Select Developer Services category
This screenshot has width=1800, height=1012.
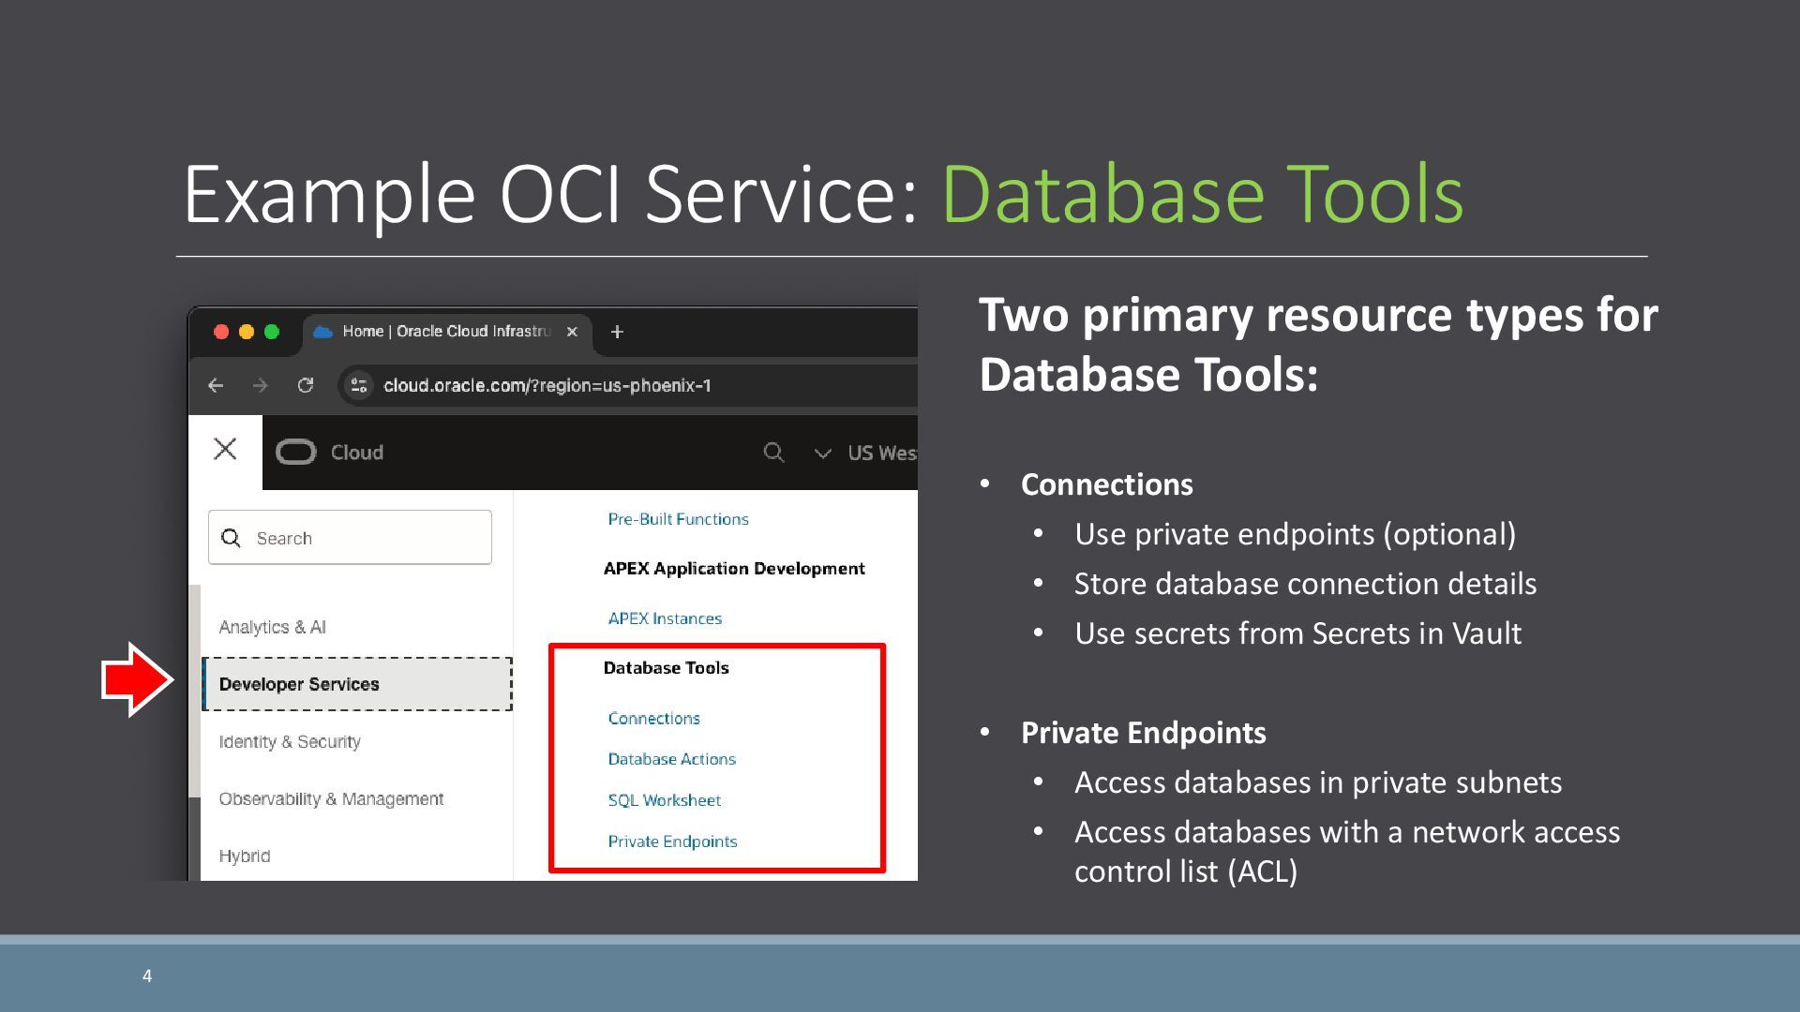(x=357, y=684)
